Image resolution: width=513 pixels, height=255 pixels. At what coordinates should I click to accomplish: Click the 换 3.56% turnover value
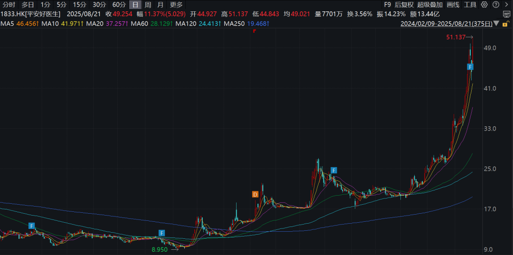[360, 14]
